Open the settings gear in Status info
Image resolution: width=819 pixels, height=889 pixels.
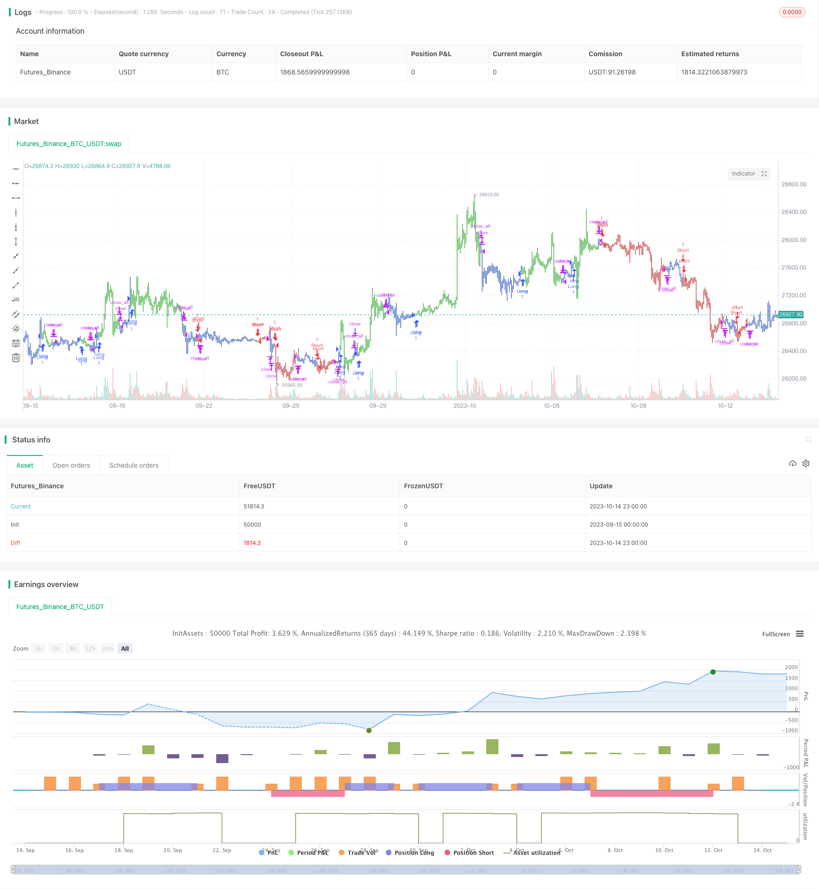coord(806,463)
